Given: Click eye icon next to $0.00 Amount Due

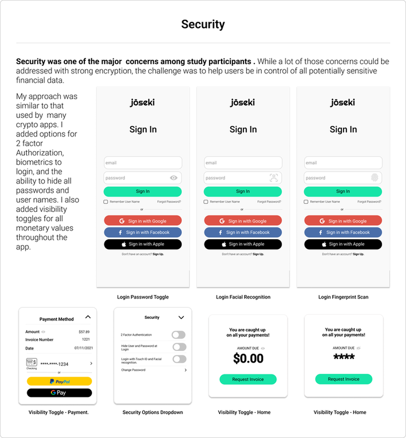Looking at the screenshot, I should [x=263, y=348].
